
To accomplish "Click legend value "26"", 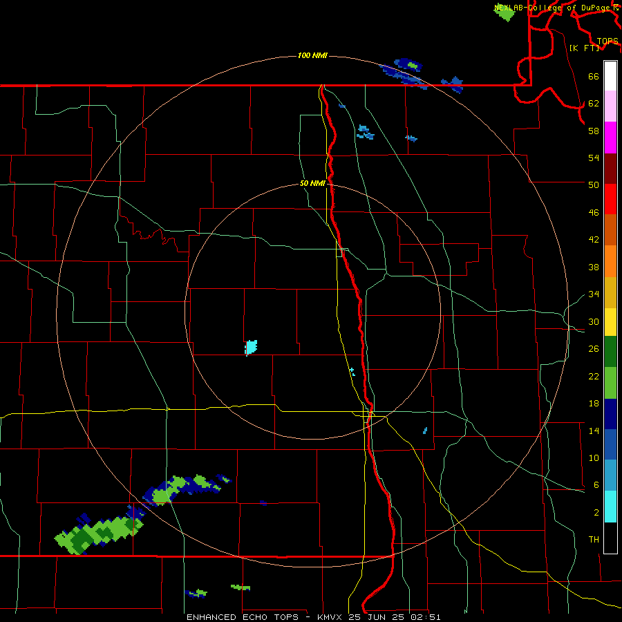I will point(594,349).
